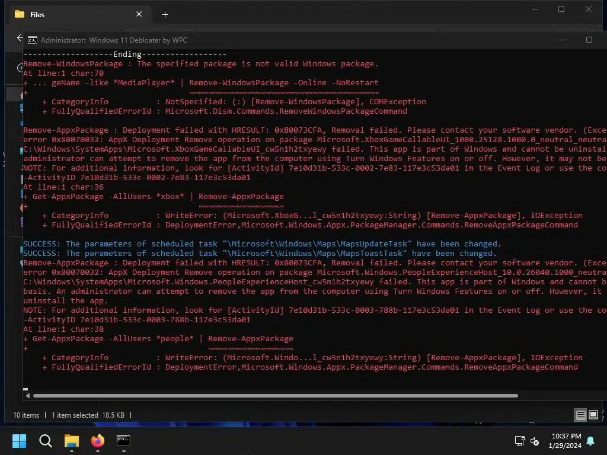
Task: Switch Files window to details view
Action: click(580, 415)
